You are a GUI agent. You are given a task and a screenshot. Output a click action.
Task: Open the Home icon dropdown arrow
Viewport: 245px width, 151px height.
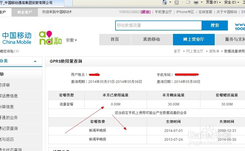[170, 2]
